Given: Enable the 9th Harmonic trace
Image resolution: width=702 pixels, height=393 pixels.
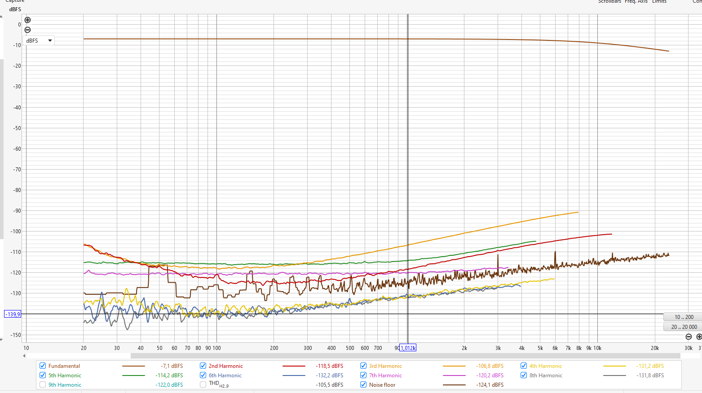Looking at the screenshot, I should click(43, 384).
